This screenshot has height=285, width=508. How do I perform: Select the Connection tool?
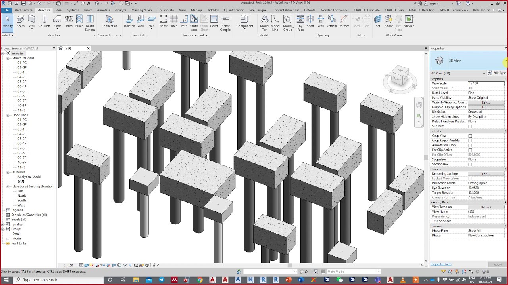tap(109, 21)
